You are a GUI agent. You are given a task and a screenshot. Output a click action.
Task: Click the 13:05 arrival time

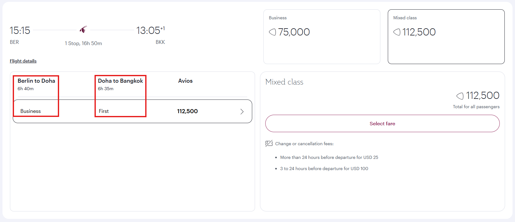[149, 30]
